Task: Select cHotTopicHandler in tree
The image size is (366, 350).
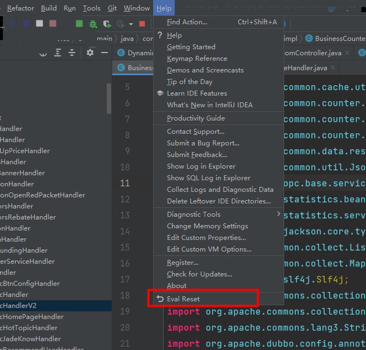Action: (x=29, y=327)
